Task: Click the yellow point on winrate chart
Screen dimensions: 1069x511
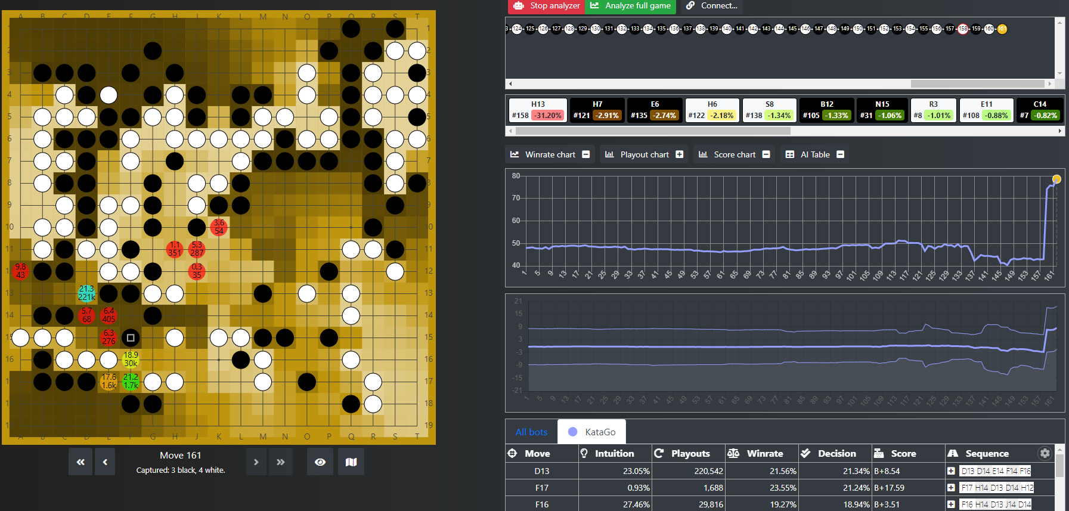Action: [1056, 179]
